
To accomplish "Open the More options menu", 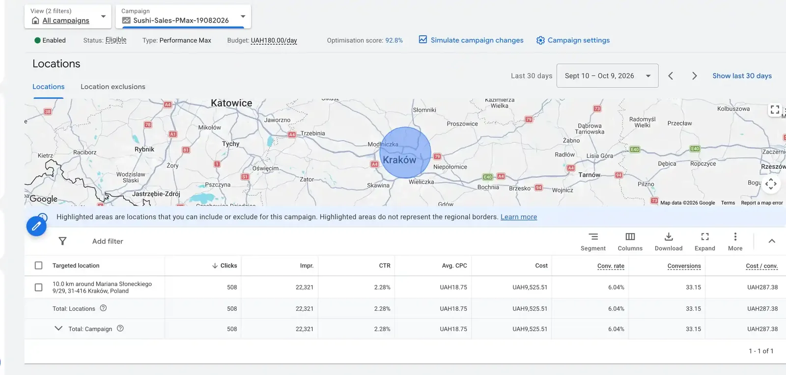I will [735, 241].
